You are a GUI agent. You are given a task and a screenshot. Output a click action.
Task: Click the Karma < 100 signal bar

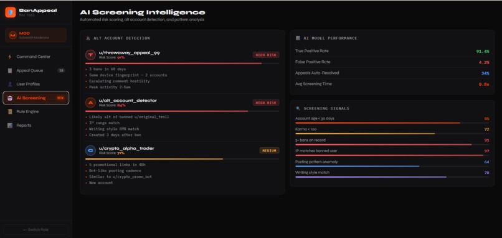tap(392, 134)
